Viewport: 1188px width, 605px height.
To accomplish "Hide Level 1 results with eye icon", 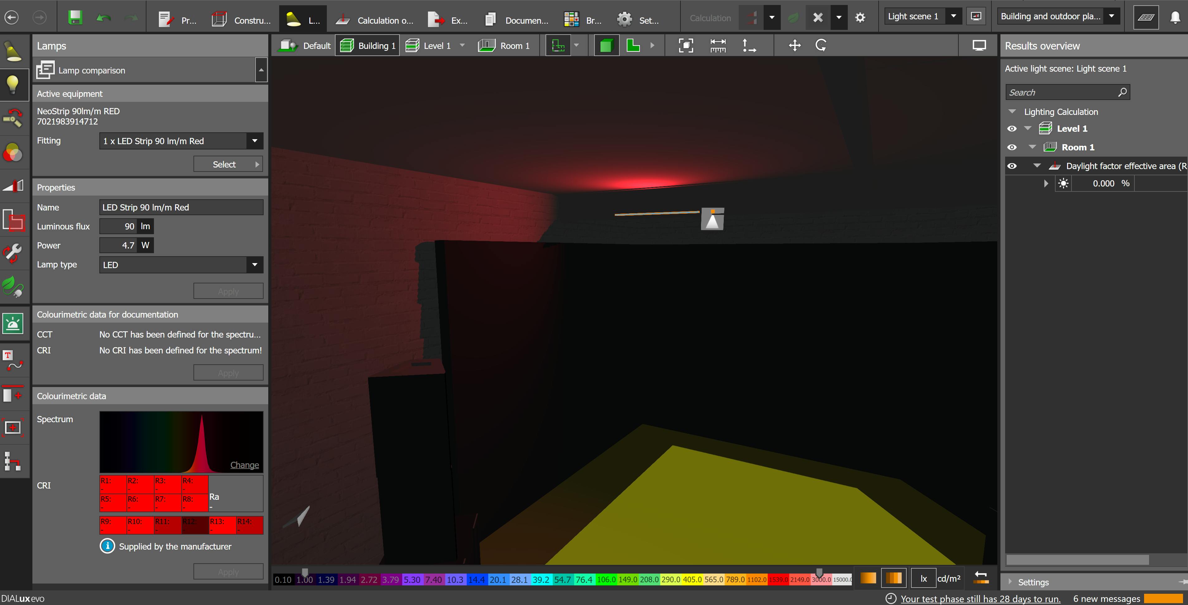I will click(x=1012, y=129).
